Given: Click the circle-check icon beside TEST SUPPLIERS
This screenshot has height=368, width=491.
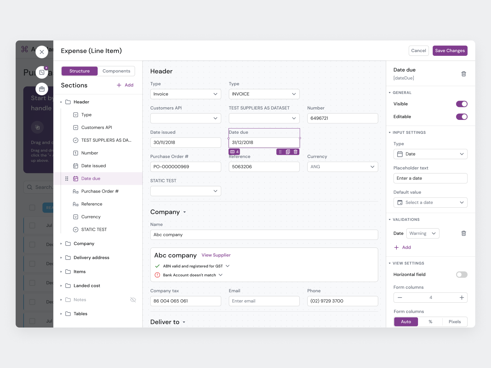Looking at the screenshot, I should click(x=75, y=140).
